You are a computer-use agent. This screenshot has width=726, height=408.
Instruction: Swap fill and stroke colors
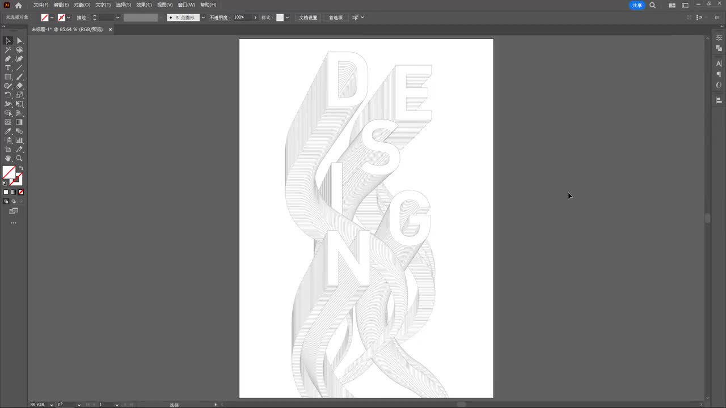(x=21, y=168)
